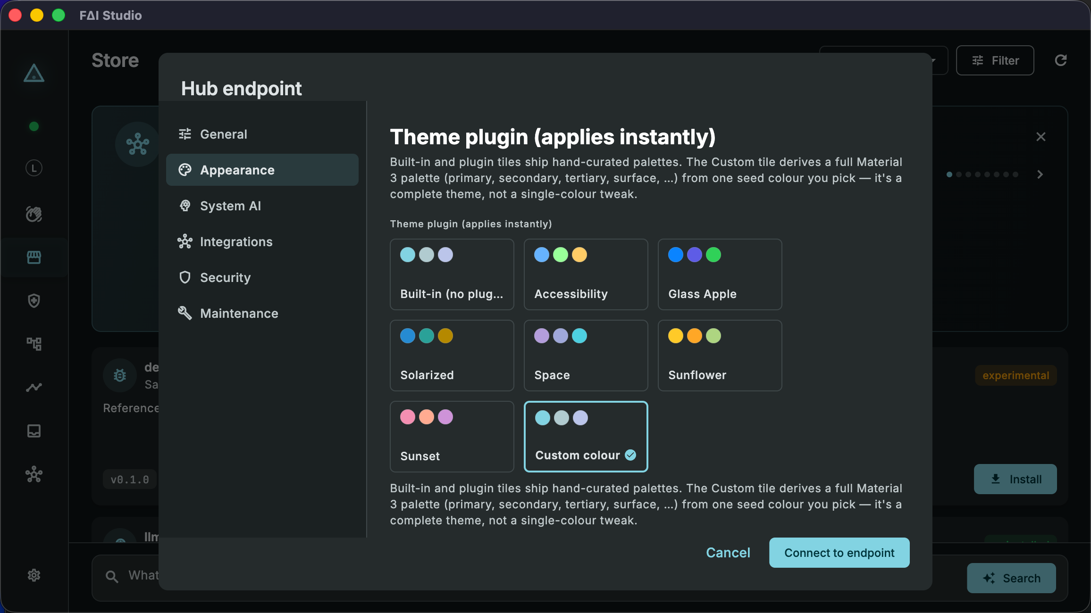This screenshot has width=1091, height=613.
Task: Open the analytics trend line icon
Action: click(34, 387)
